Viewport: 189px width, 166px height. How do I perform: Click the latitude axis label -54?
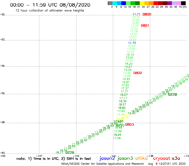pos(2,66)
